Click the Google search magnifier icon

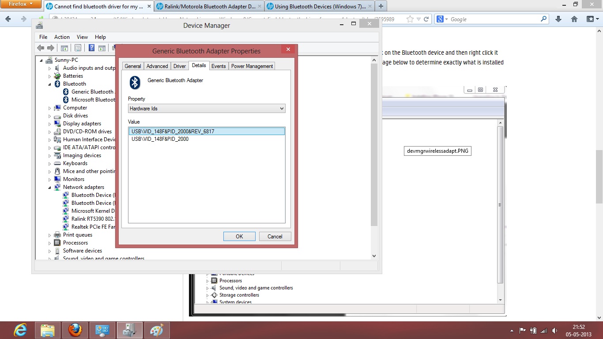[x=543, y=19]
